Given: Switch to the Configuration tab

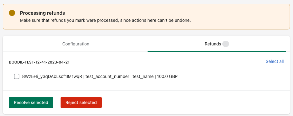Looking at the screenshot, I should click(76, 44).
